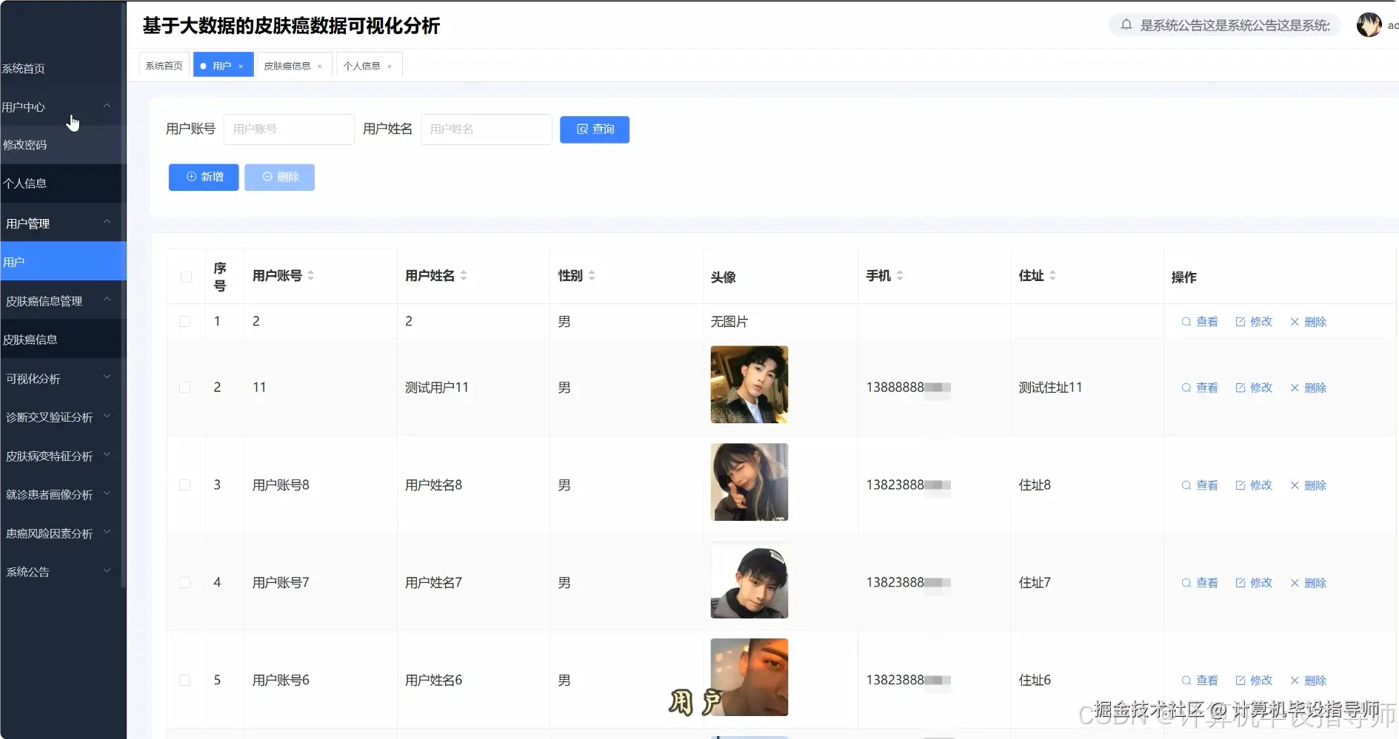
Task: Open the 个人信息 tab
Action: coord(362,66)
